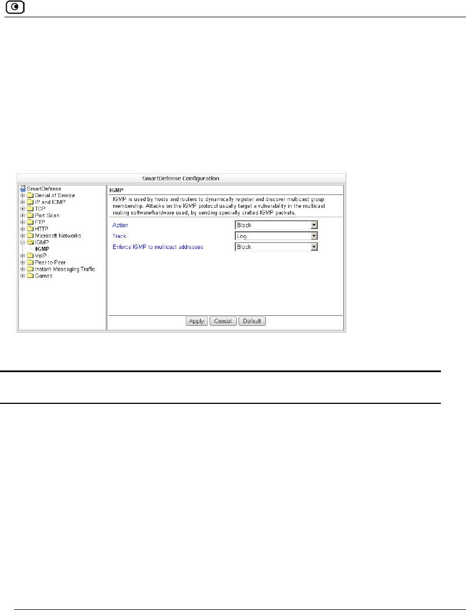Click the HTTP folder icon
The height and width of the screenshot is (610, 466).
[30, 229]
